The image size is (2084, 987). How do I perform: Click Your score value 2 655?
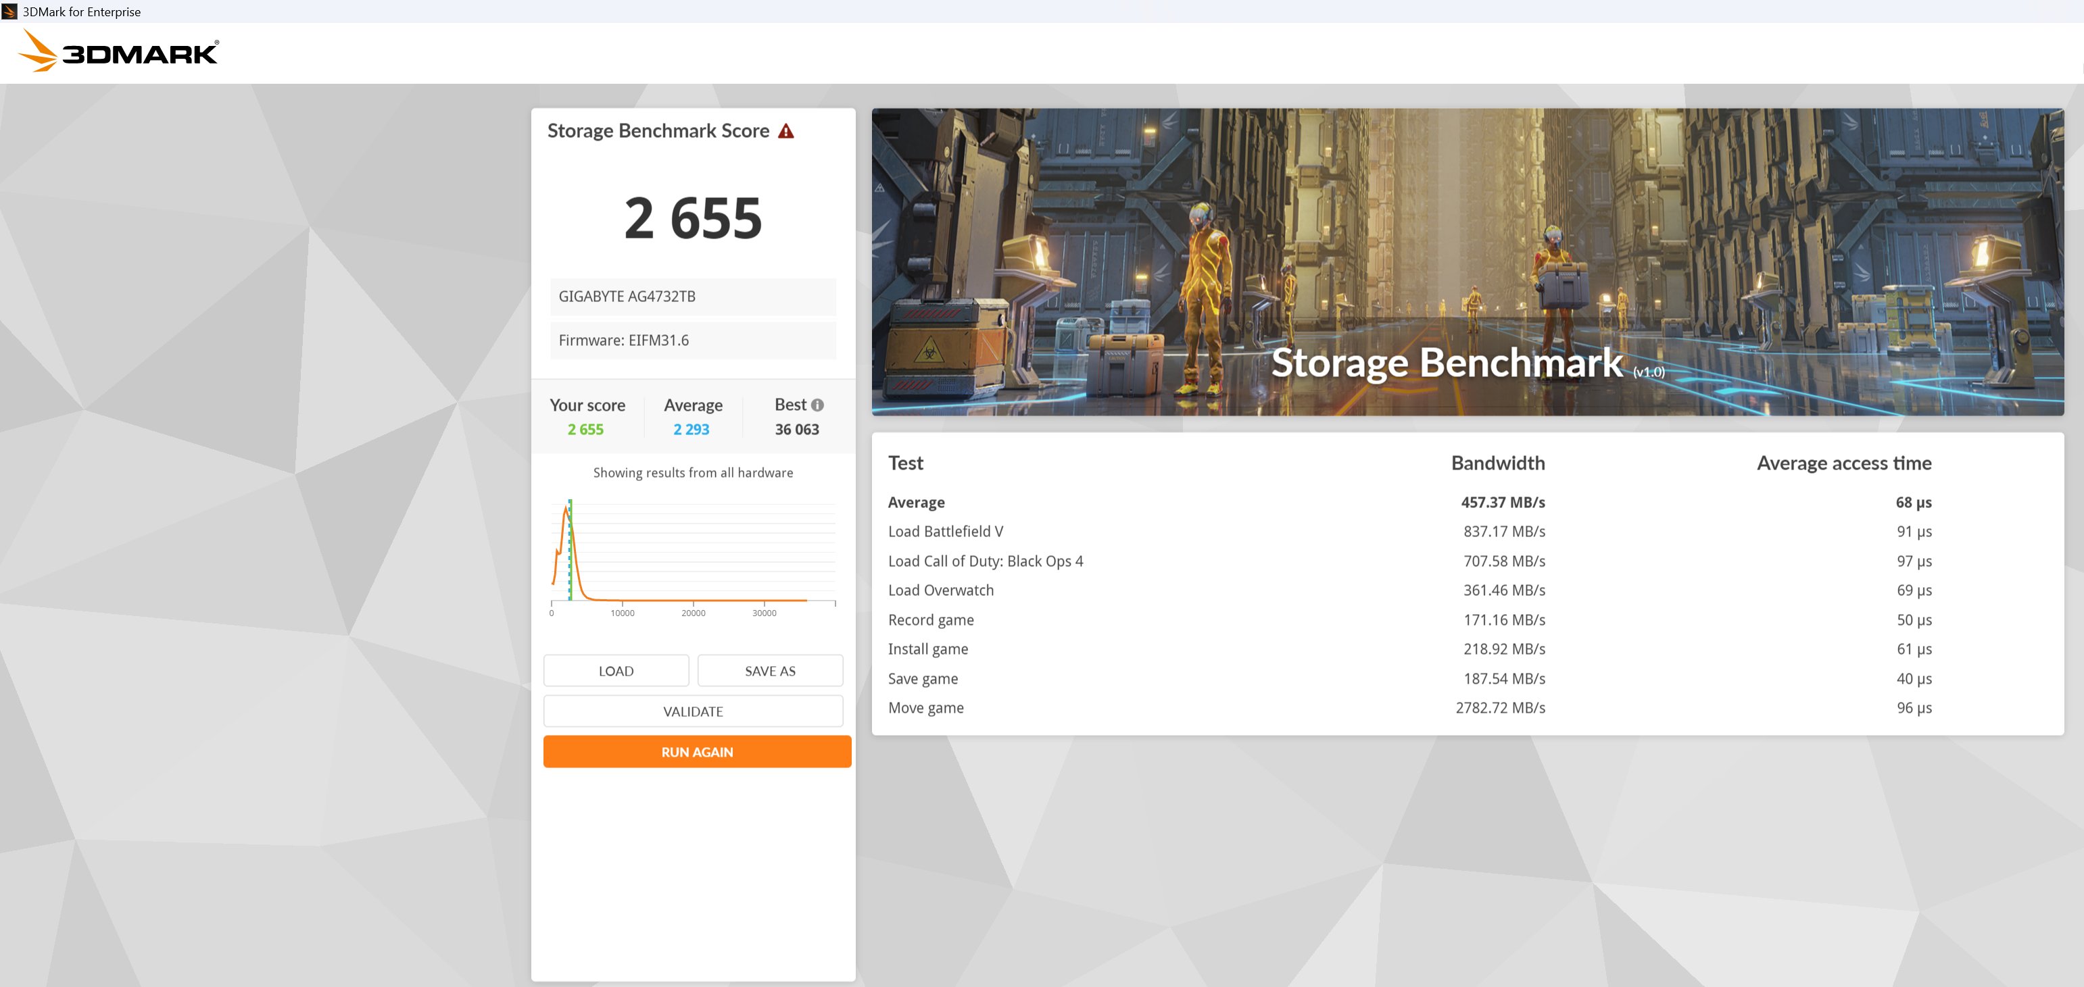tap(585, 429)
